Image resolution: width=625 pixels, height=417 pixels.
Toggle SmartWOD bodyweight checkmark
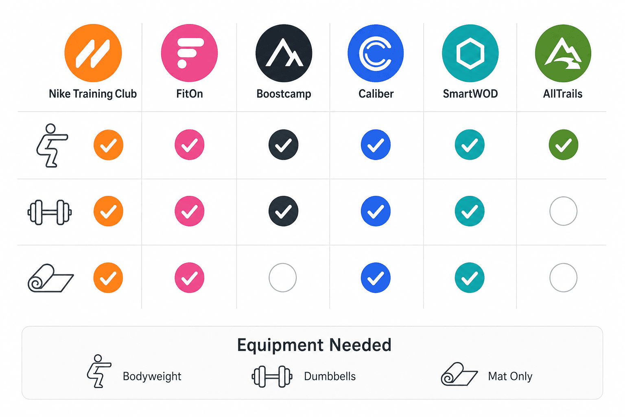pos(470,145)
